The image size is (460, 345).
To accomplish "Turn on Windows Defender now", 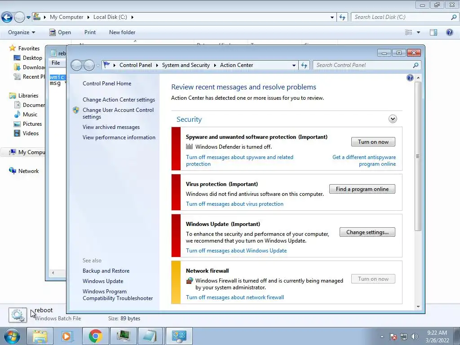I will tap(373, 142).
